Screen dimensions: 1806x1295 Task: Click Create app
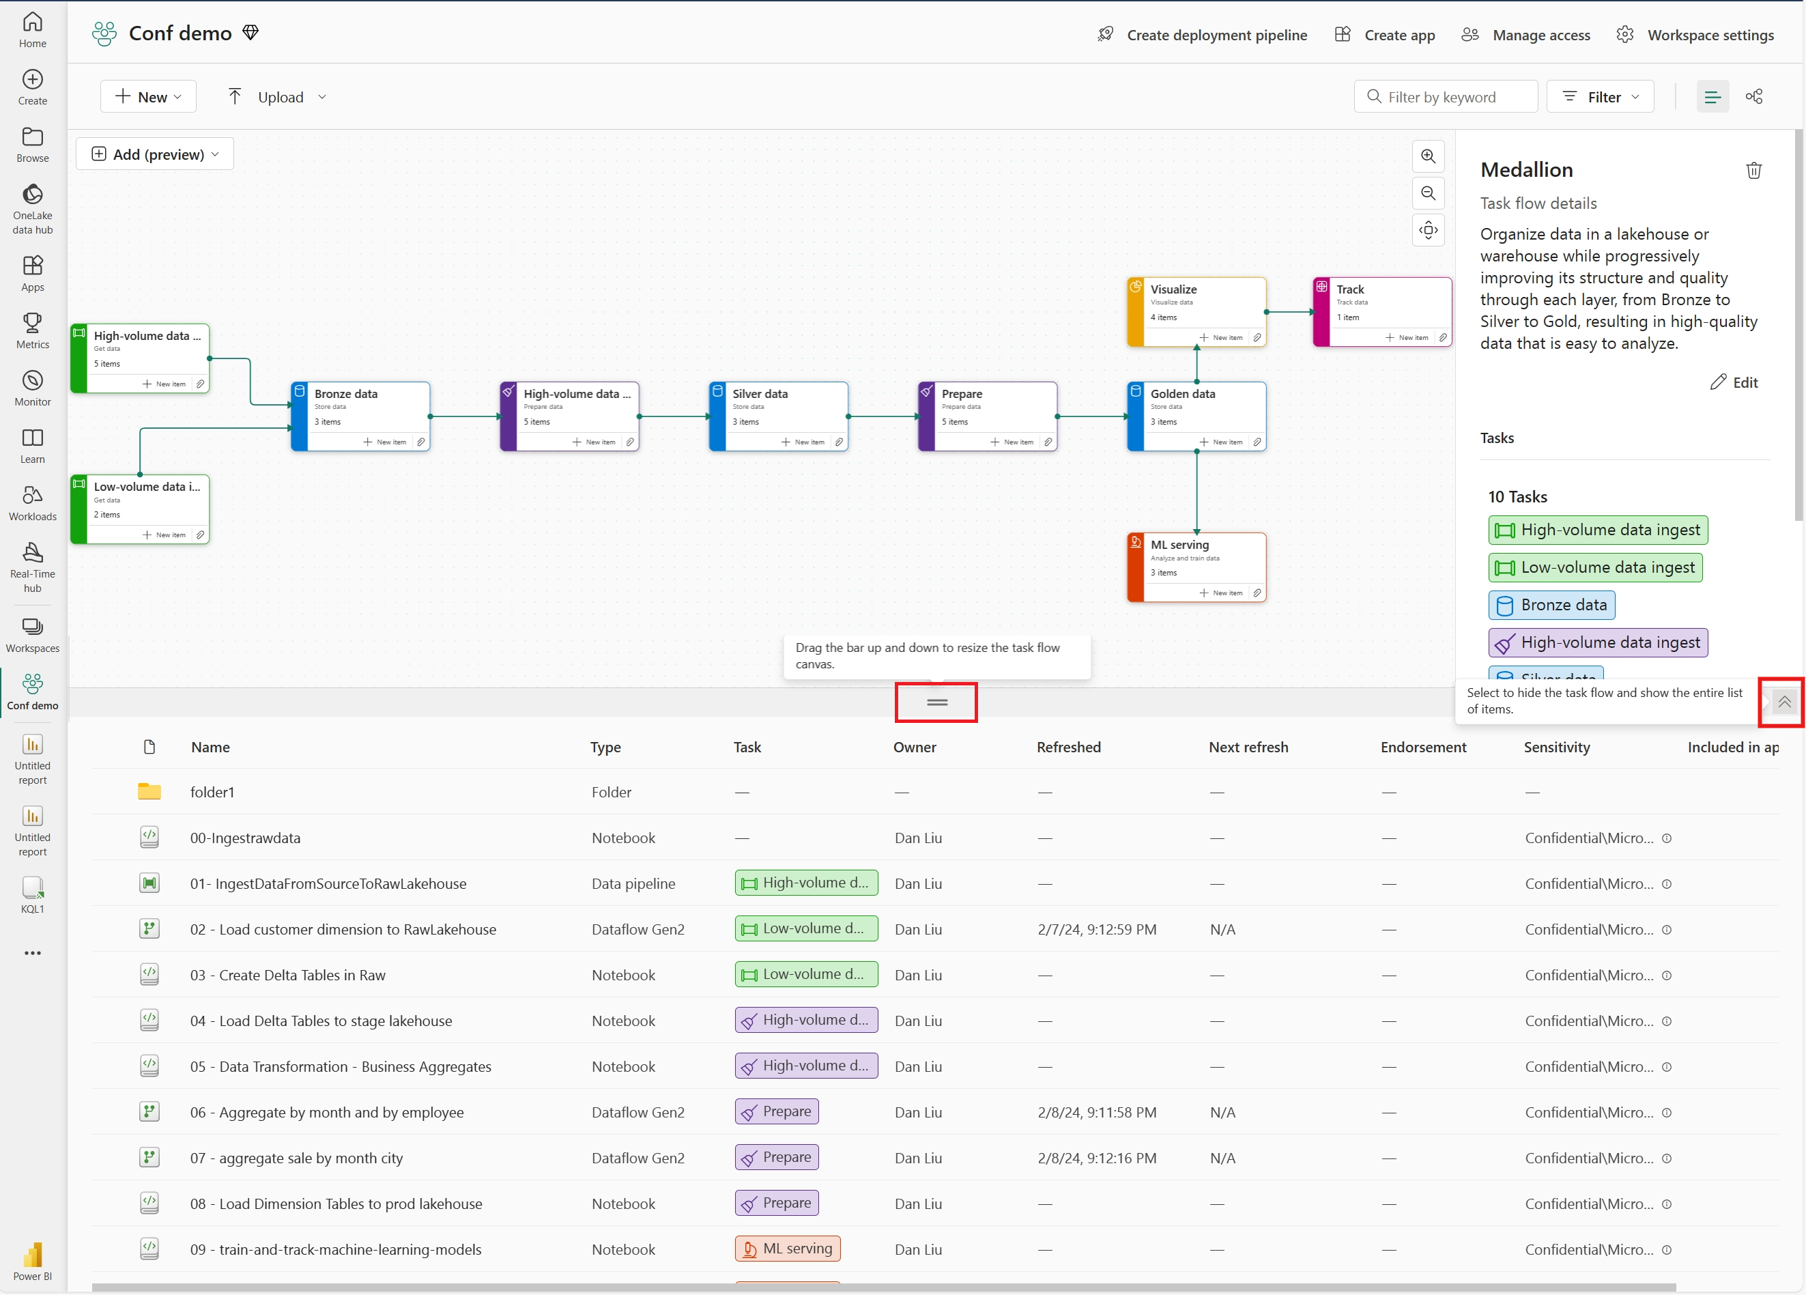pos(1386,35)
